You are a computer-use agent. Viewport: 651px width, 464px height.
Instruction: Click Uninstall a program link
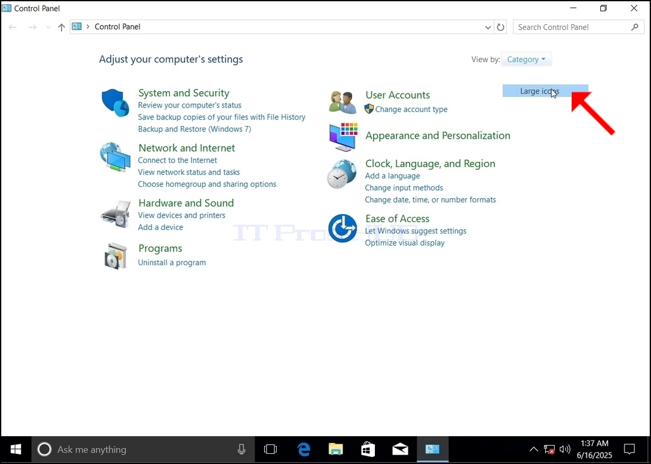pos(172,262)
